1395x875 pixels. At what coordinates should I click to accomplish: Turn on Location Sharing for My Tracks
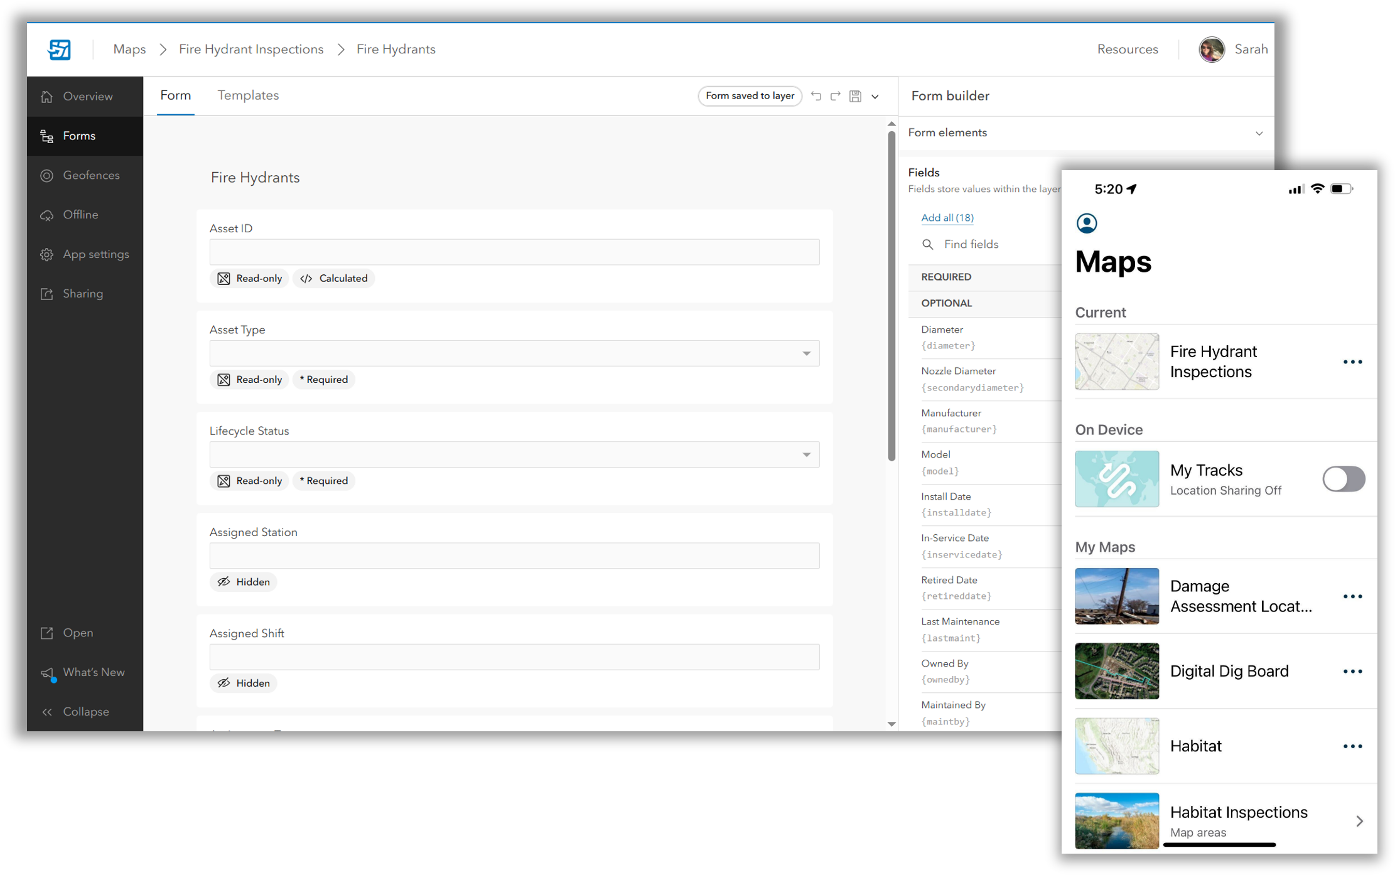1344,479
